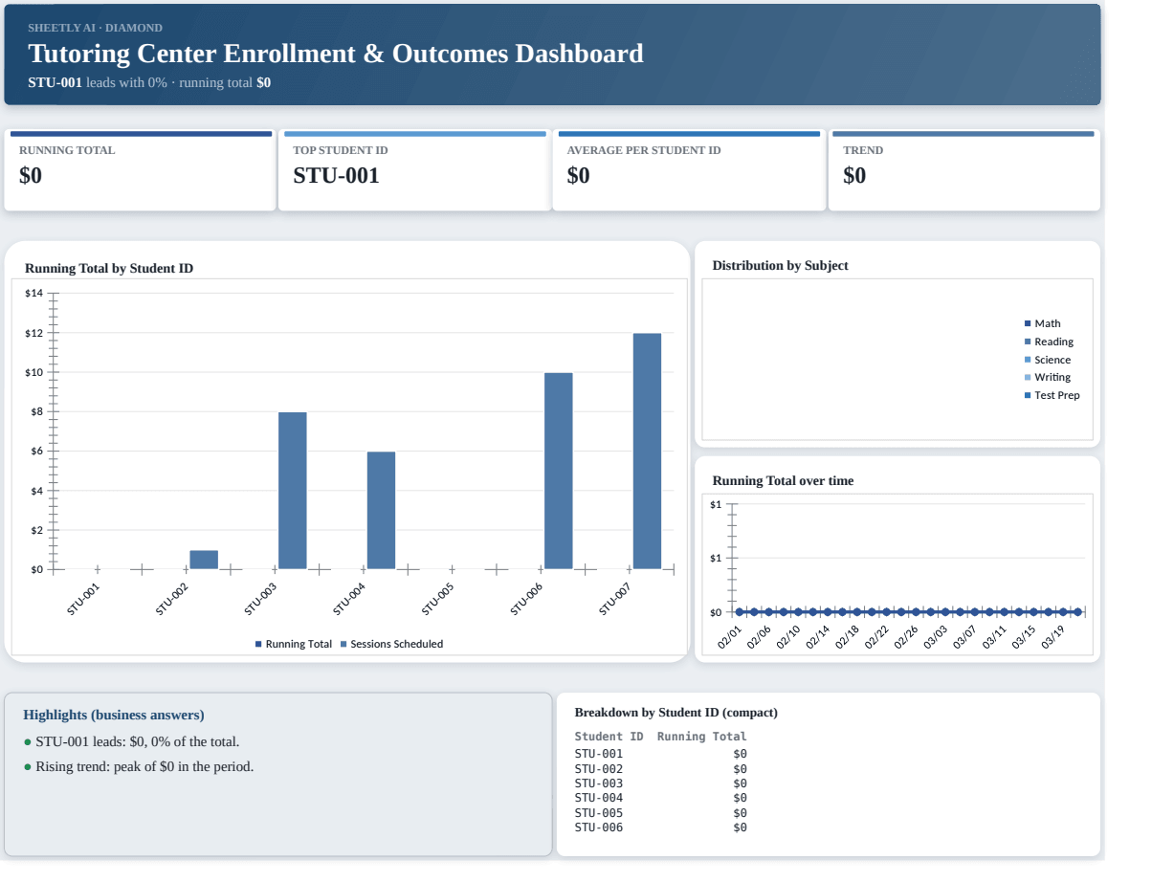Click the Student ID column header
The image size is (1174, 882).
pos(609,737)
